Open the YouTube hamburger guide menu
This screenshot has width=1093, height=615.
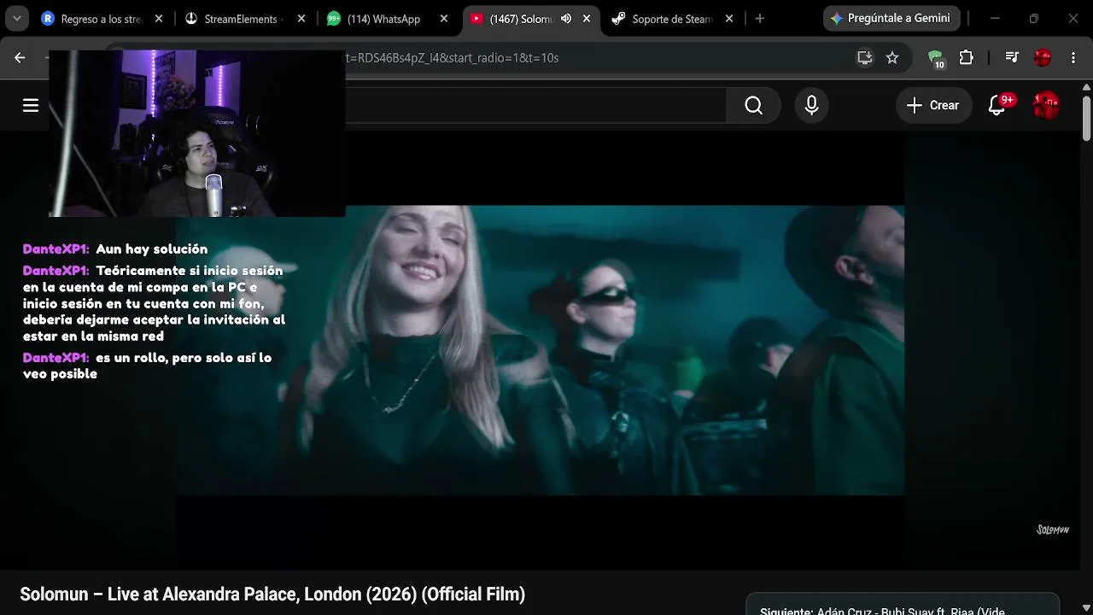pos(31,105)
